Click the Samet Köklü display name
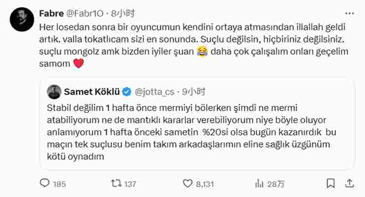The height and width of the screenshot is (197, 365). point(92,92)
